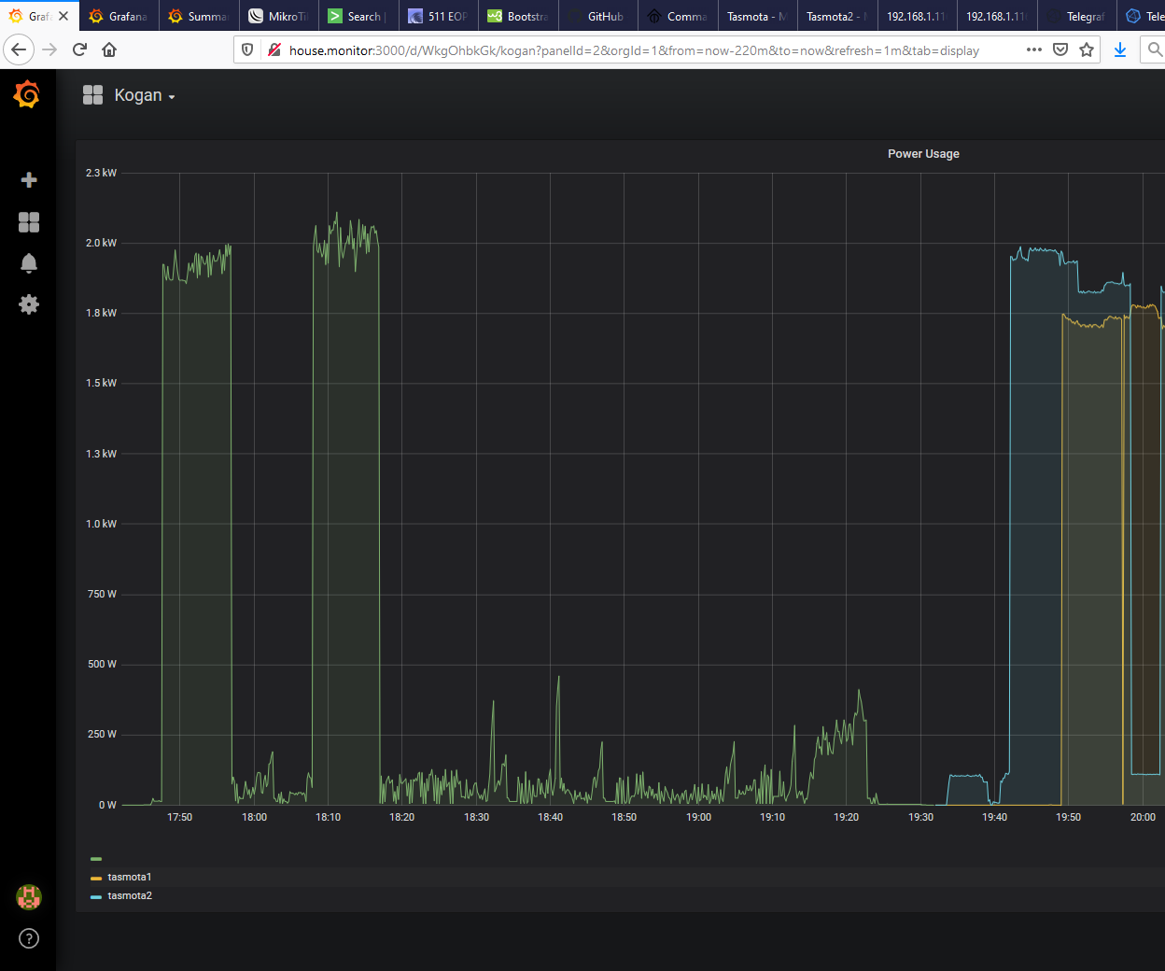
Task: Open Help via the question mark icon
Action: tap(28, 938)
